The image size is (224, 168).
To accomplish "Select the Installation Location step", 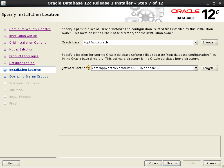I will (25, 70).
